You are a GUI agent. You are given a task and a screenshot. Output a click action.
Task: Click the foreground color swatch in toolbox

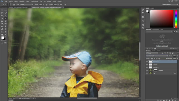pos(3,38)
